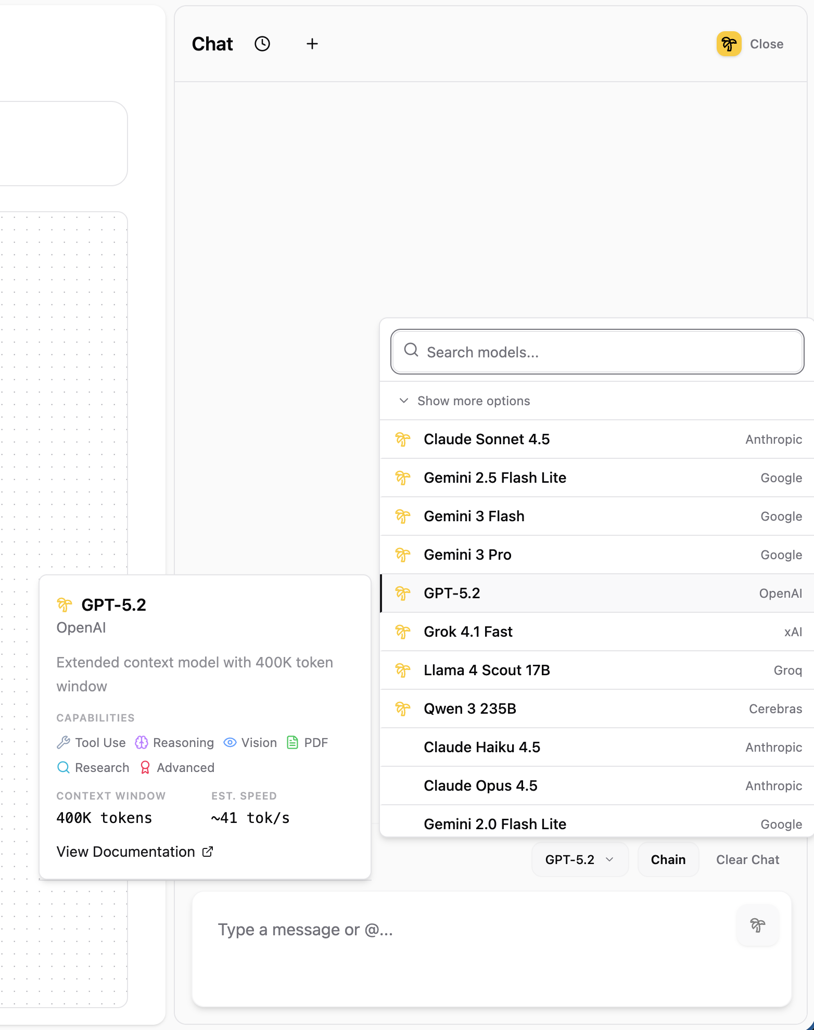Click palm icon next to Gemini 2.5 Flash Lite

coord(403,478)
